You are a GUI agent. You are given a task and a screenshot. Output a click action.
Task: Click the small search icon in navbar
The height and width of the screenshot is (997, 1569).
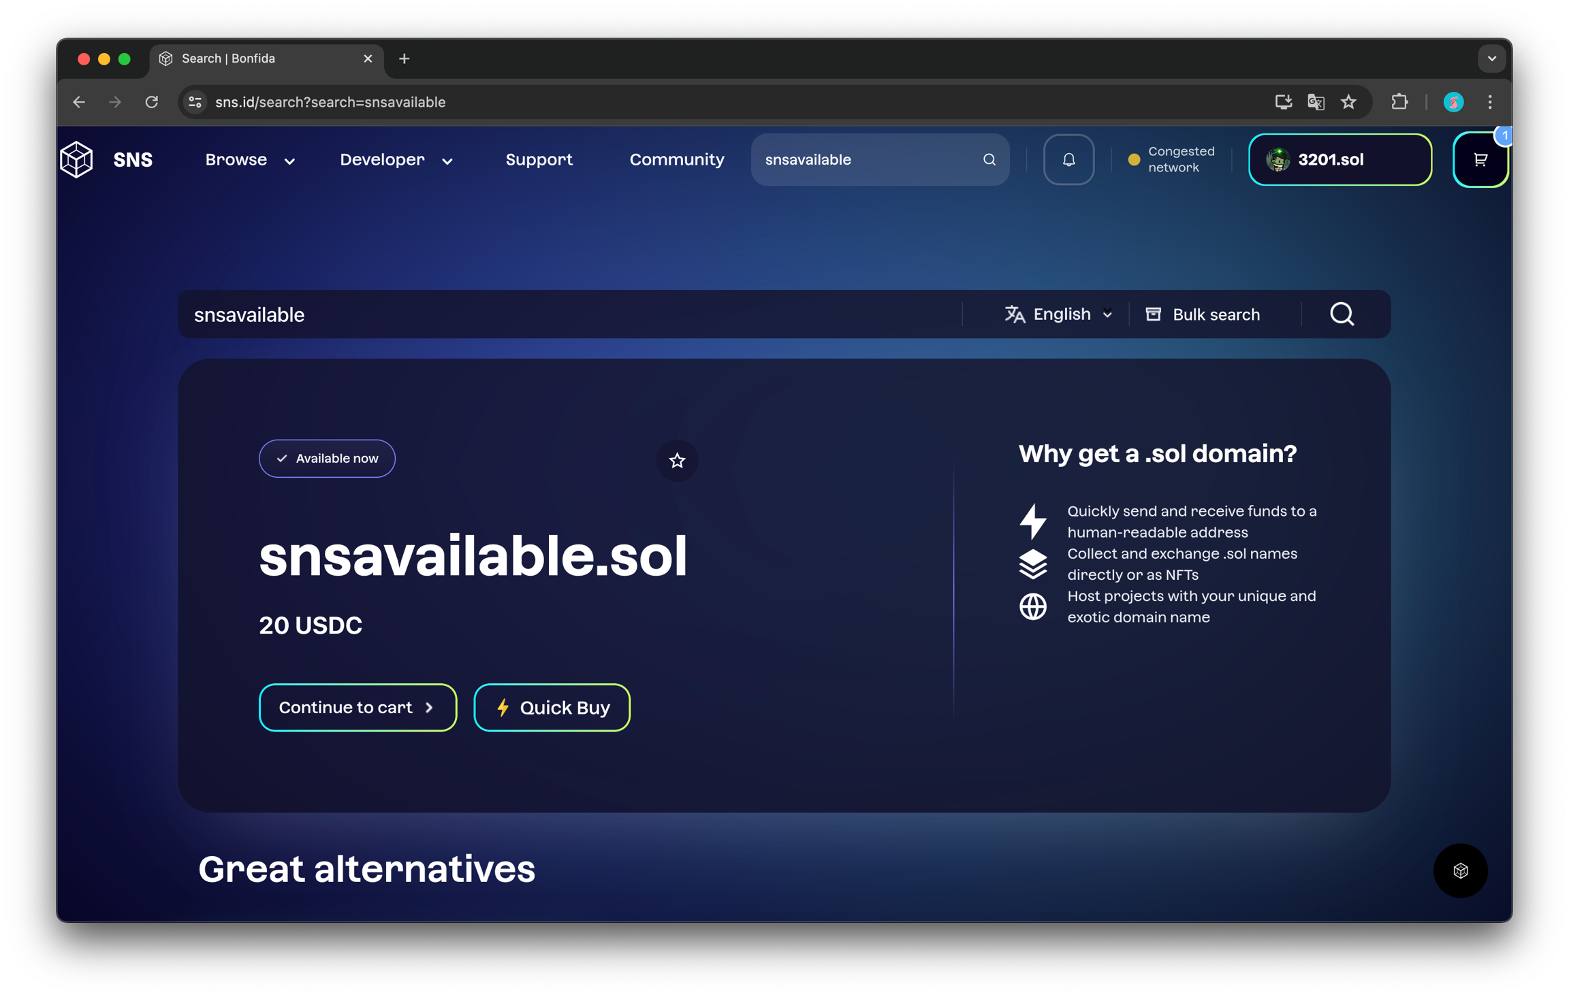pyautogui.click(x=989, y=159)
